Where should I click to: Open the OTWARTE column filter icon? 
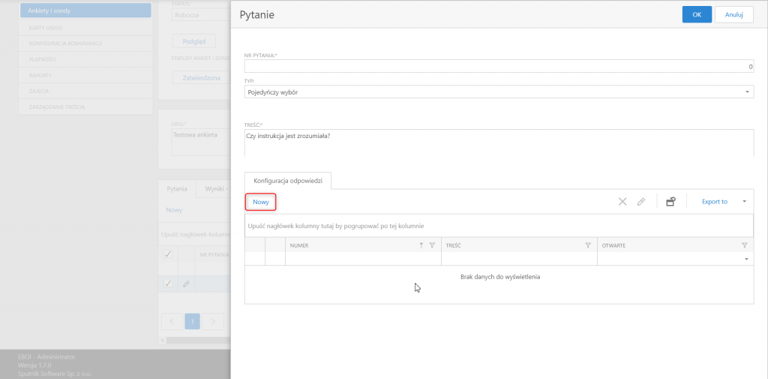coord(745,245)
